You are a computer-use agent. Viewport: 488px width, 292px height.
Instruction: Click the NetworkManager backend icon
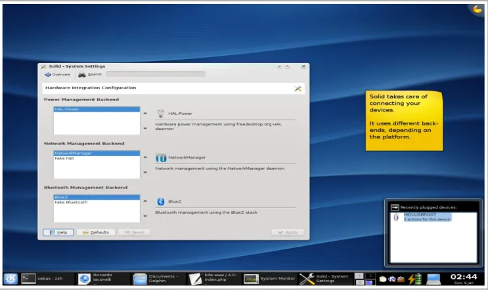pyautogui.click(x=161, y=157)
